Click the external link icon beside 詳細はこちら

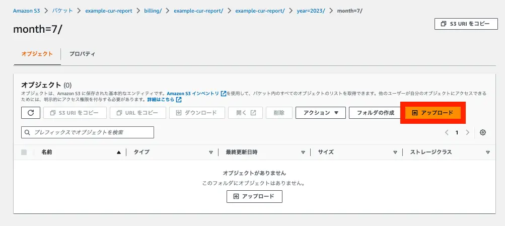tap(179, 100)
